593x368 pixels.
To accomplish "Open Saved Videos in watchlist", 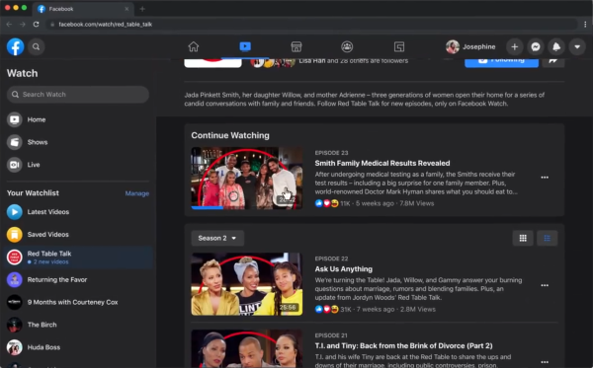I will (78, 235).
